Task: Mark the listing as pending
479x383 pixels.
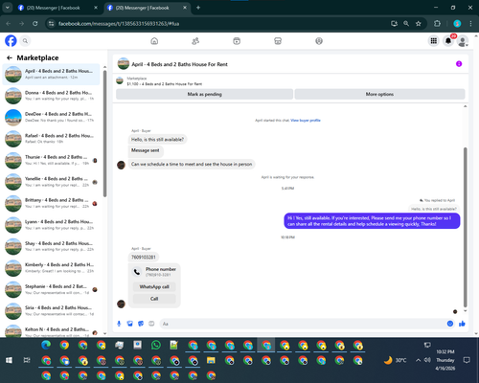Action: pos(204,94)
